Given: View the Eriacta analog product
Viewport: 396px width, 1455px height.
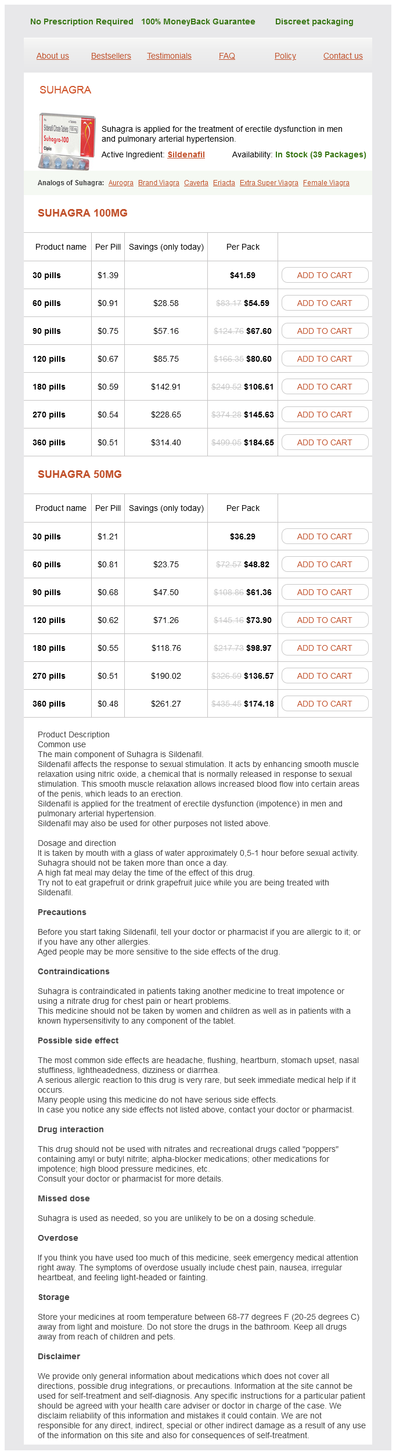Looking at the screenshot, I should pos(224,183).
